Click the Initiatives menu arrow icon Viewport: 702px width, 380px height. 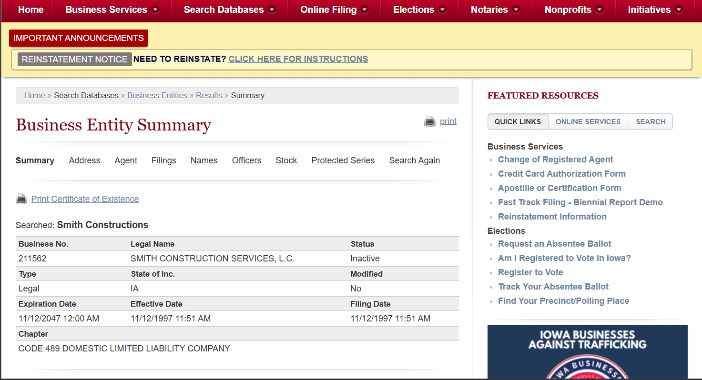(679, 10)
